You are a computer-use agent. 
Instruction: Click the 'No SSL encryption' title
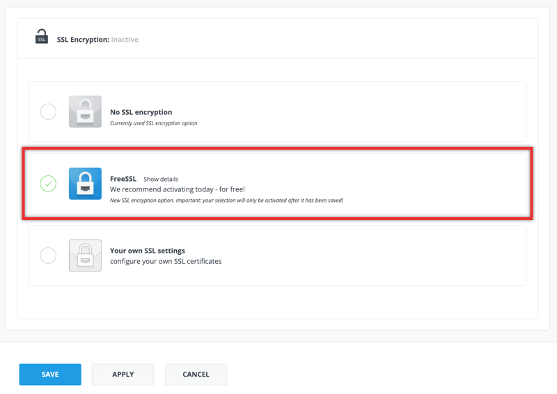[141, 112]
